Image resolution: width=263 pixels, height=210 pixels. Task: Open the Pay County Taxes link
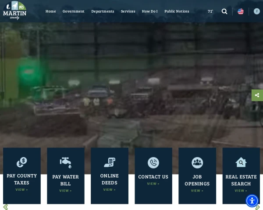[x=22, y=179]
